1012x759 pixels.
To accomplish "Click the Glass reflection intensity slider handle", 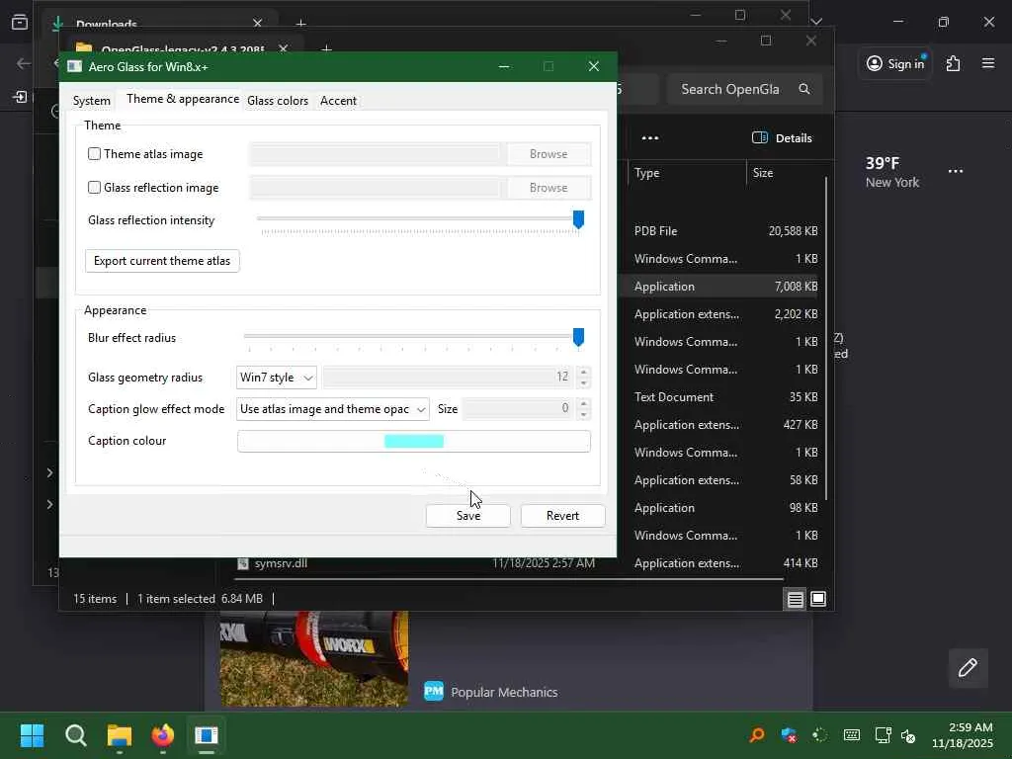I will pos(578,219).
